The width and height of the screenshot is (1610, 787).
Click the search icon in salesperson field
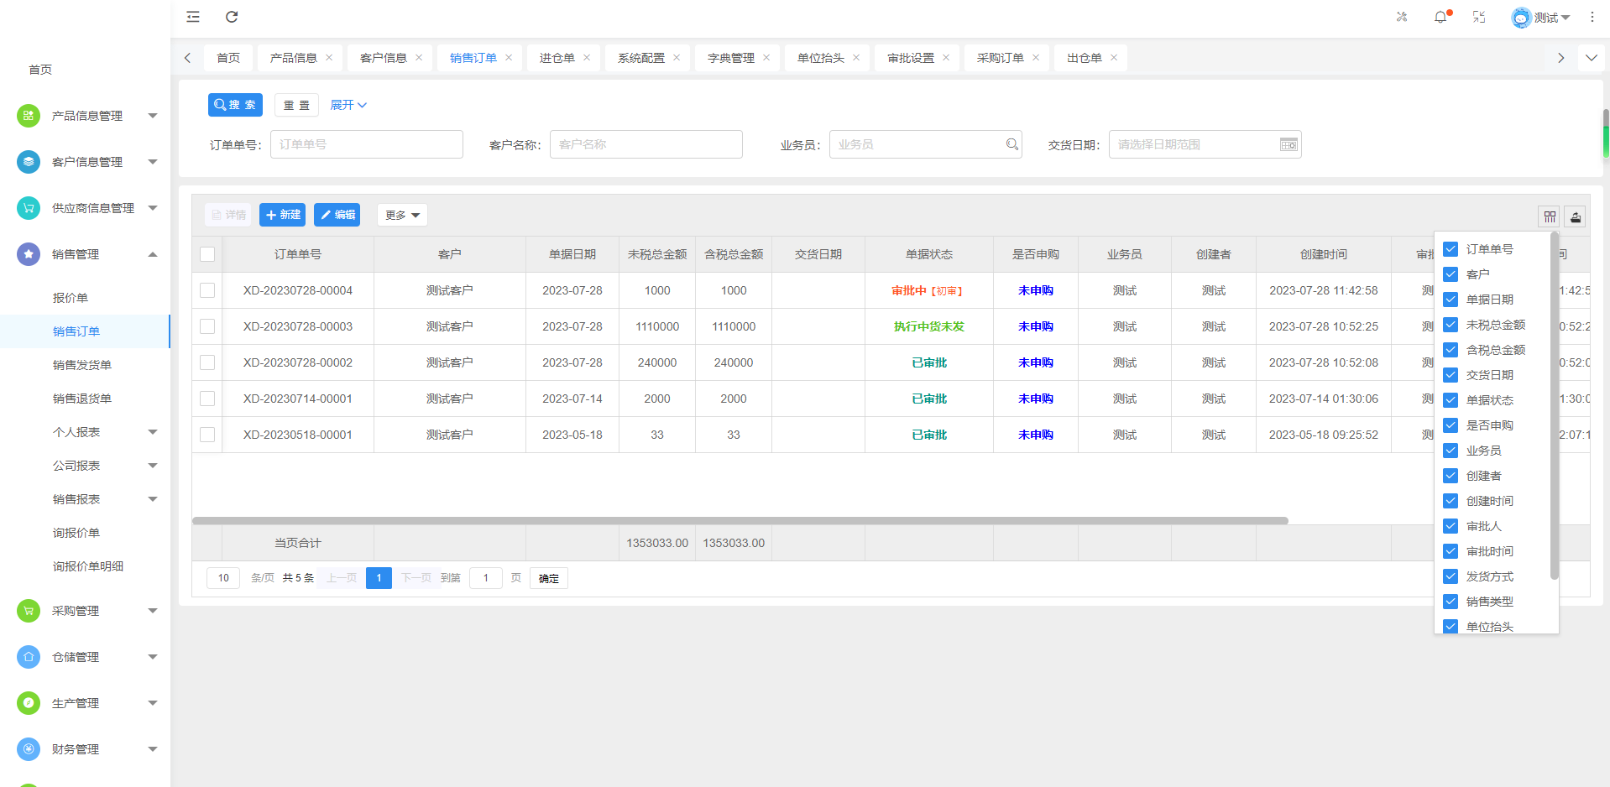pos(1012,144)
